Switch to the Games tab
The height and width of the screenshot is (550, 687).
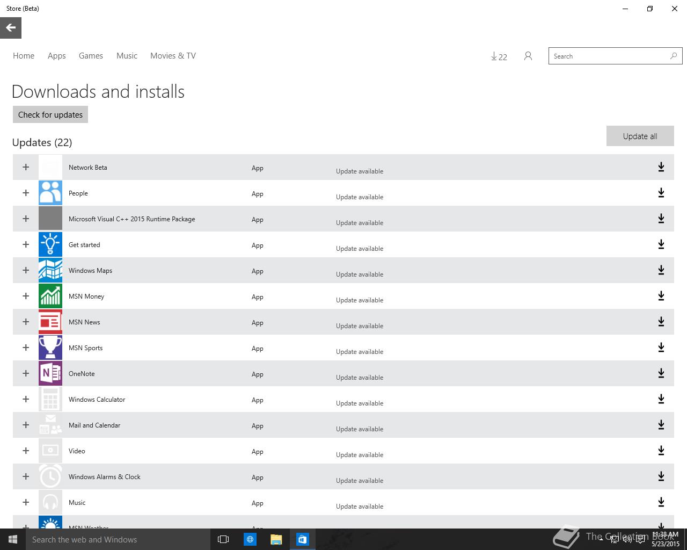[x=91, y=56]
